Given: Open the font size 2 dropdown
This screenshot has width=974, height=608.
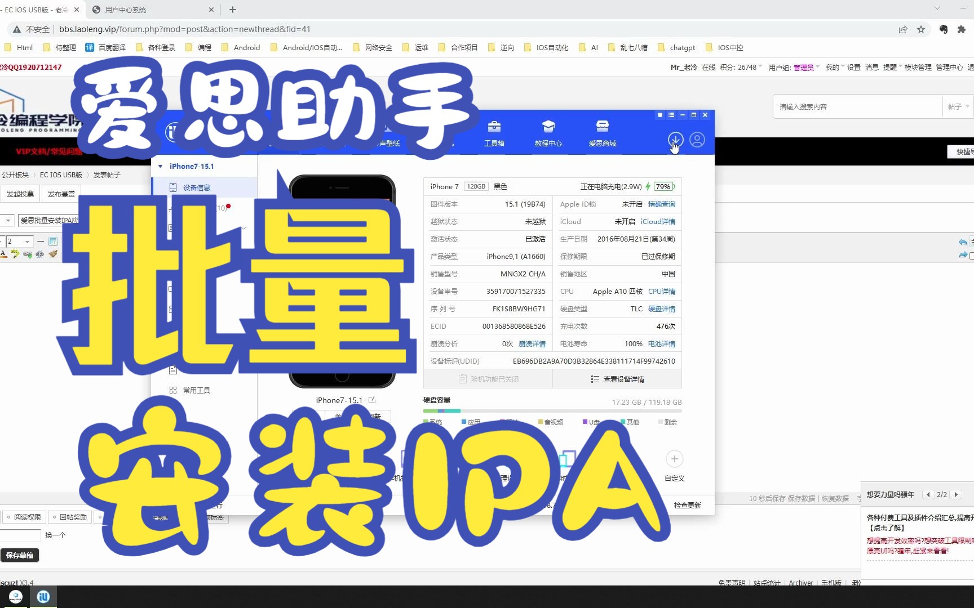Looking at the screenshot, I should tap(26, 242).
